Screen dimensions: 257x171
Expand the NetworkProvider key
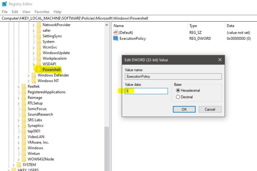click(x=33, y=25)
